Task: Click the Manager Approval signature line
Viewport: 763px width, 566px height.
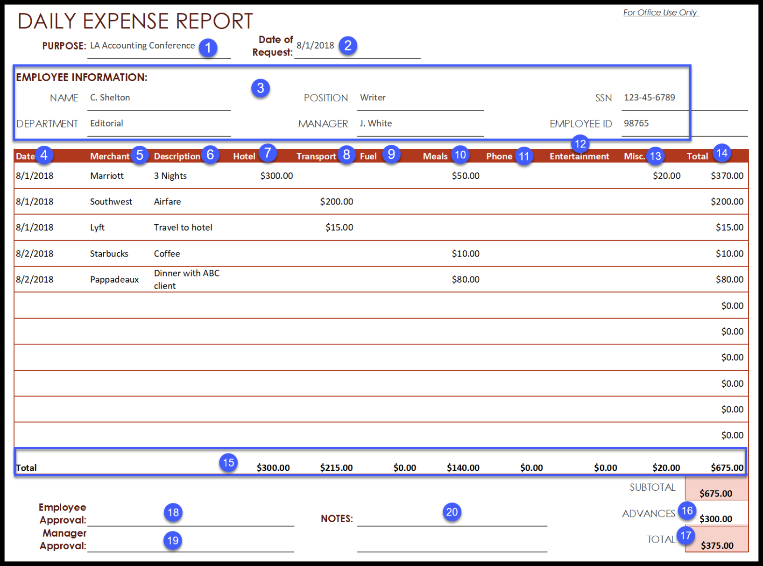Action: [x=191, y=545]
